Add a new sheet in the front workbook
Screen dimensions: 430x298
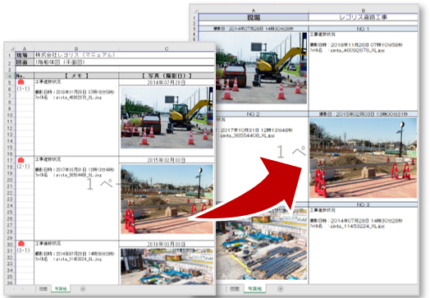click(83, 289)
